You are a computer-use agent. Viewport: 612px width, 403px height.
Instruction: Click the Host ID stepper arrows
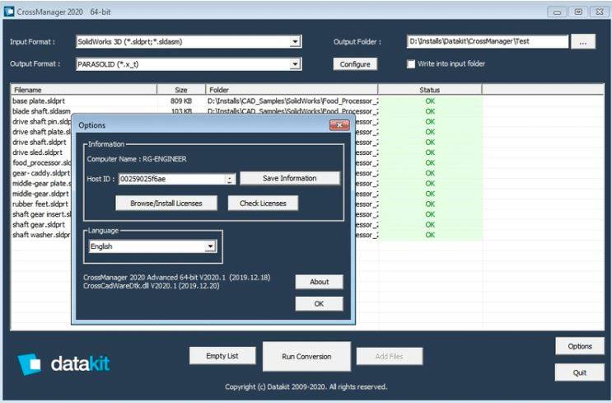click(x=231, y=178)
